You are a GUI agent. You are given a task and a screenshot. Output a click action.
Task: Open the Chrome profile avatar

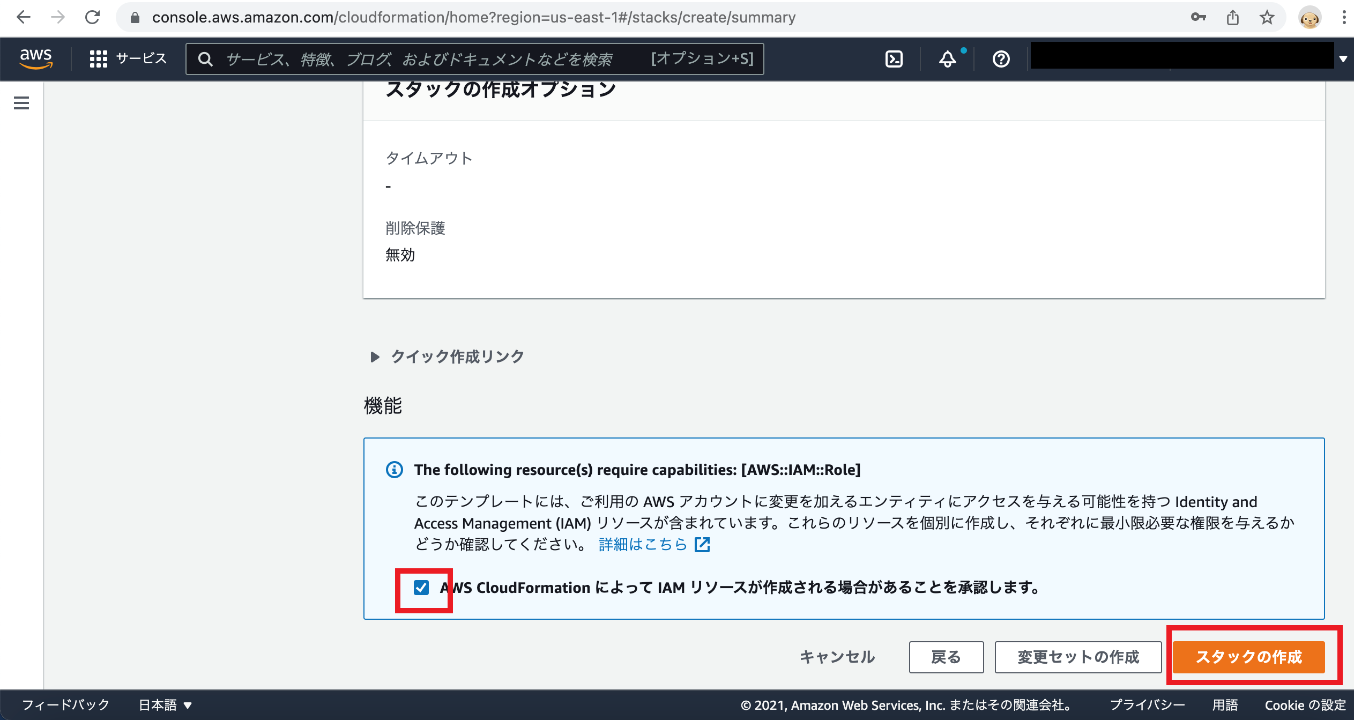tap(1310, 18)
